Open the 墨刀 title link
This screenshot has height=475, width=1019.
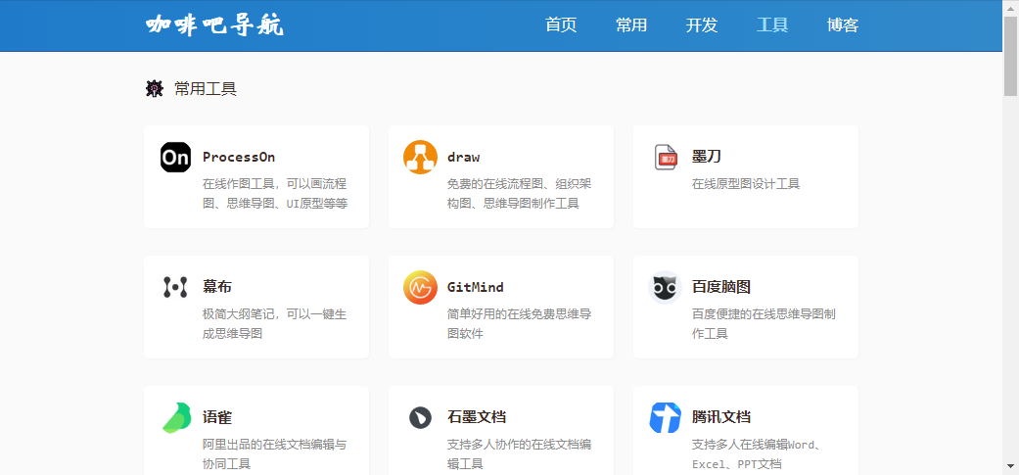(707, 158)
